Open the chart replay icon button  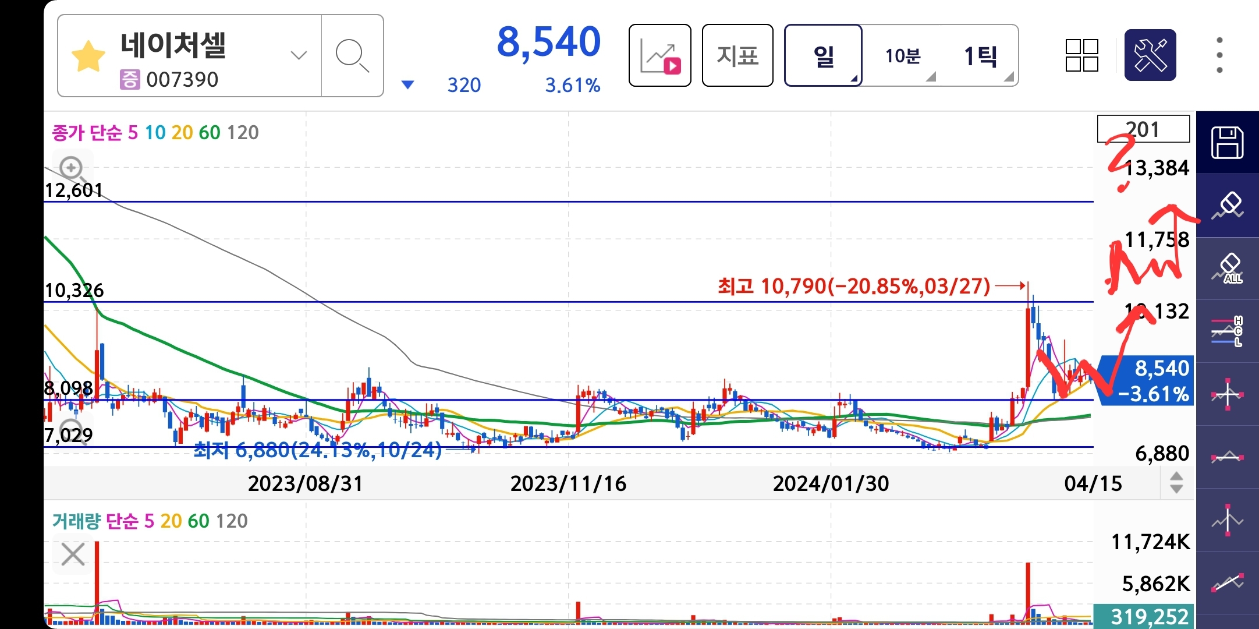click(x=659, y=56)
